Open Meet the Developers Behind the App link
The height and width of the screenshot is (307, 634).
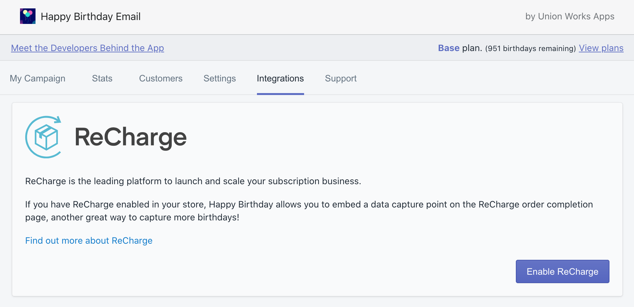(x=87, y=48)
